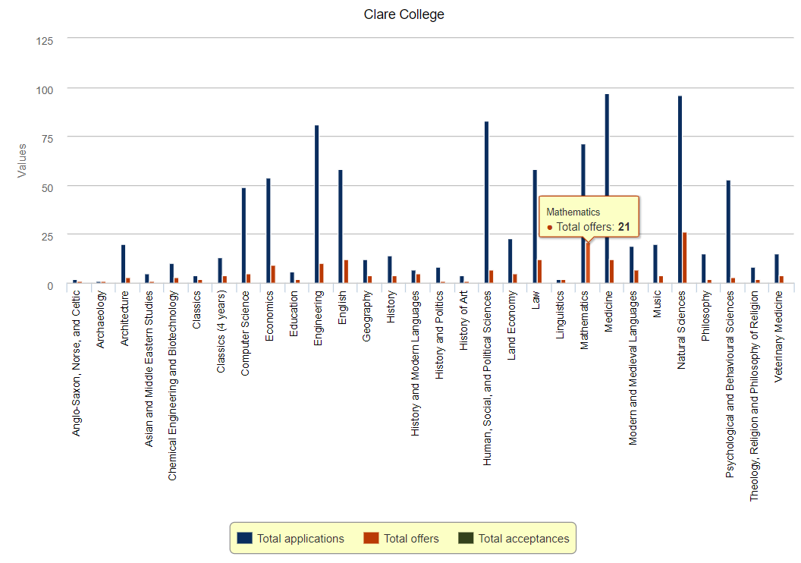Screen dimensions: 801x563
Task: Click the Mathematics axis label
Action: point(584,320)
